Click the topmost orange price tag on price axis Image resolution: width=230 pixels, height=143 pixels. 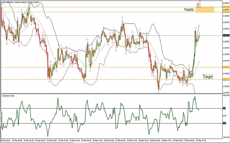pyautogui.click(x=226, y=7)
